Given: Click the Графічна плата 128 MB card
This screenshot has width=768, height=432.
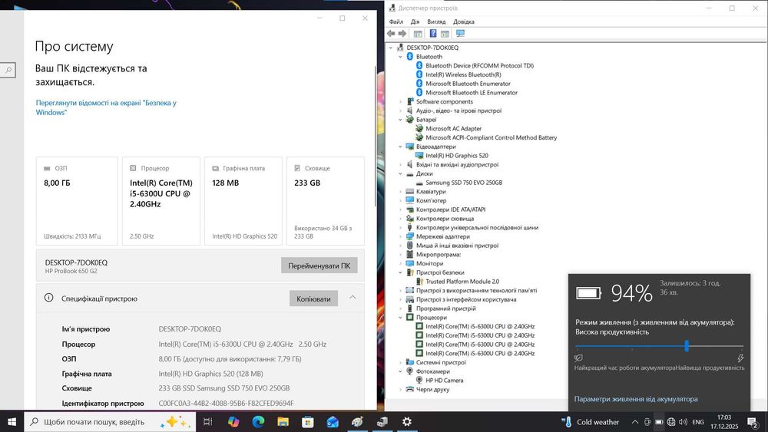Looking at the screenshot, I should 243,201.
